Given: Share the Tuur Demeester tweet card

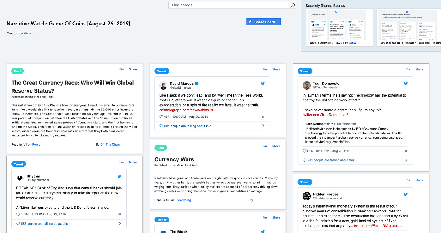Looking at the screenshot, I should (419, 69).
